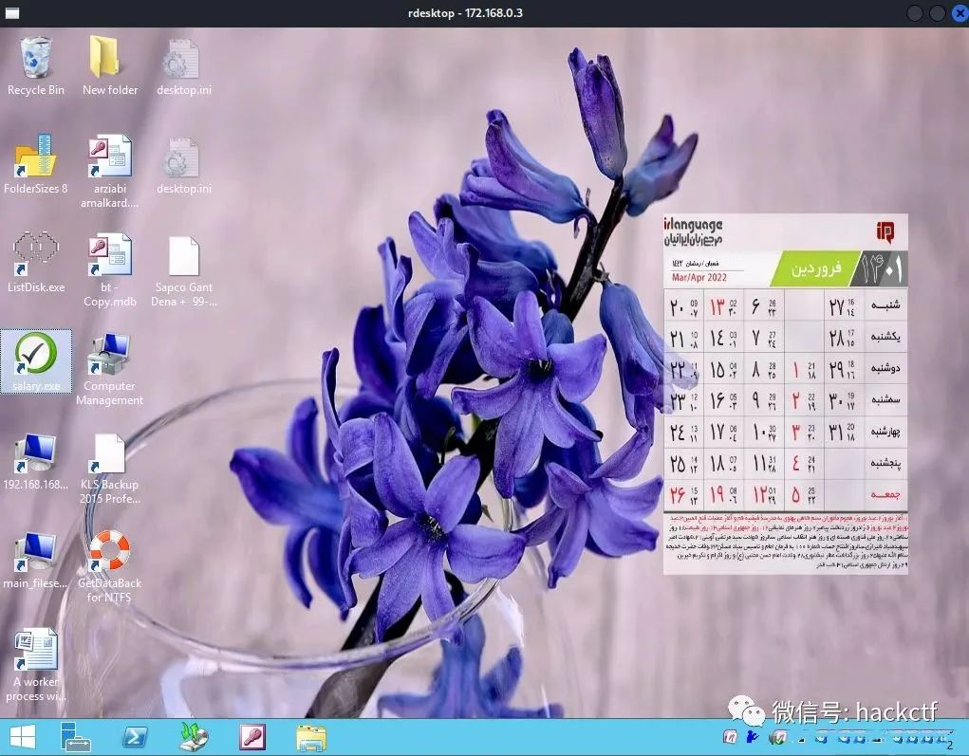Click the Windows Start button

pos(23,737)
